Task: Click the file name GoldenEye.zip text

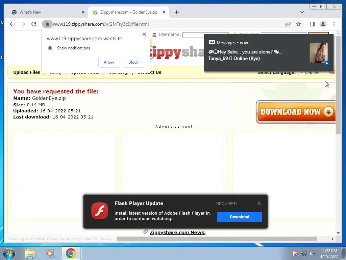Action: [x=49, y=98]
